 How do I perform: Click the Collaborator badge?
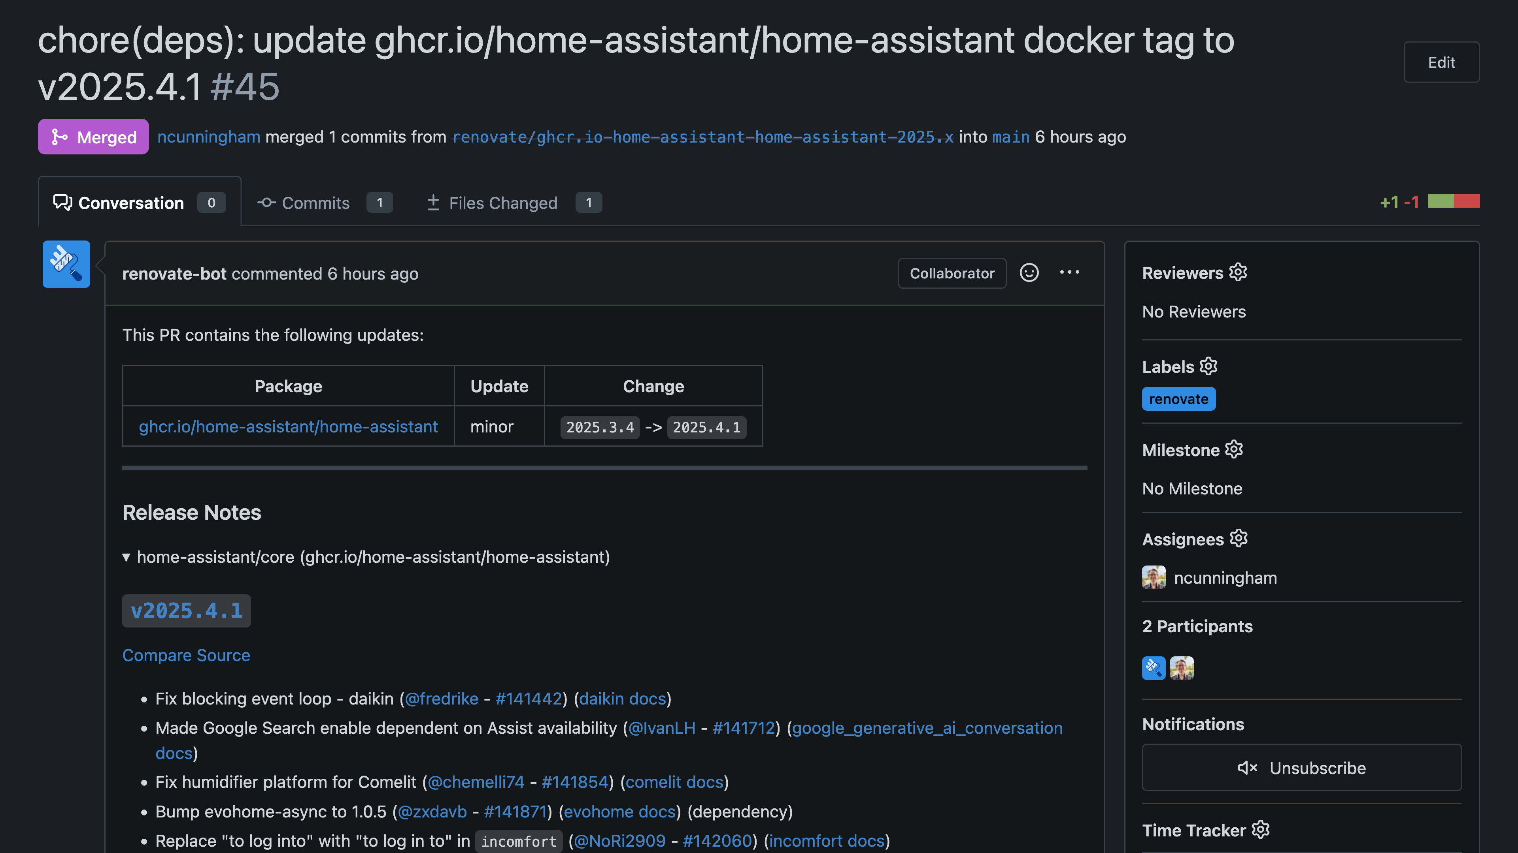952,273
